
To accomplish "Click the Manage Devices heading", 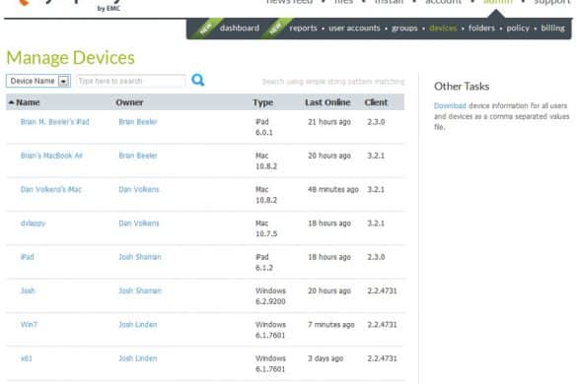I will [x=71, y=58].
